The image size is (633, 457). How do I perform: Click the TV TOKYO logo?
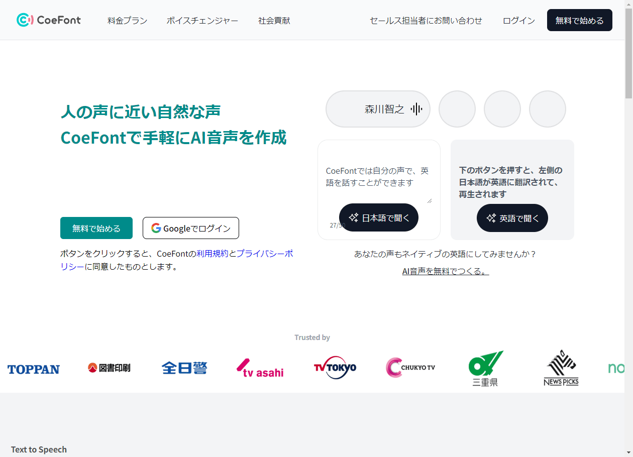pos(335,368)
